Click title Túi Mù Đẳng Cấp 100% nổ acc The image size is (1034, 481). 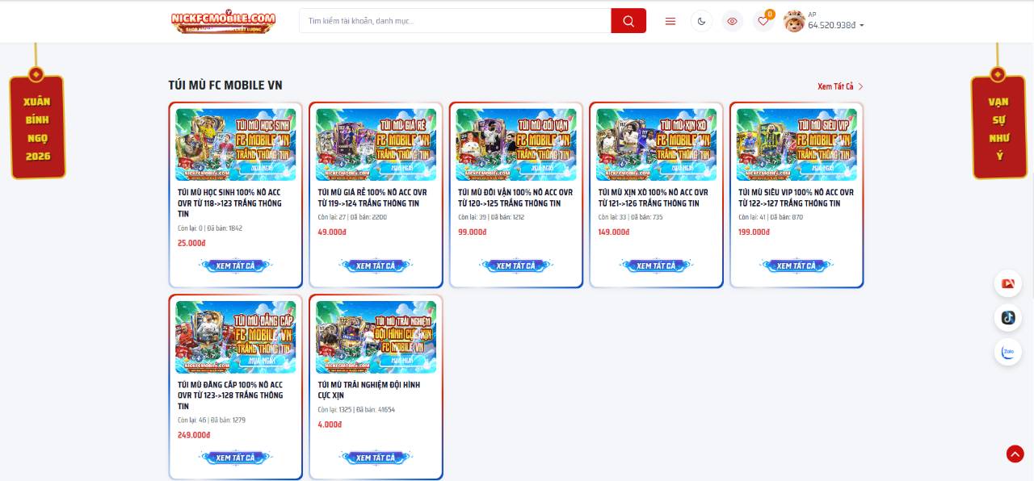tap(230, 395)
